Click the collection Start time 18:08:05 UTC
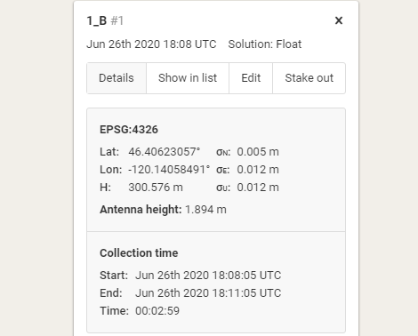The height and width of the screenshot is (336, 418). coord(208,276)
